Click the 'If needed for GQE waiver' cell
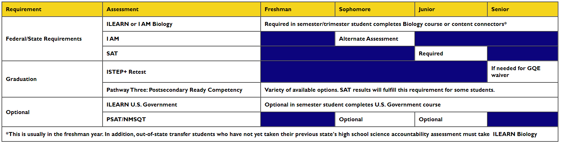The image size is (562, 145). [523, 72]
